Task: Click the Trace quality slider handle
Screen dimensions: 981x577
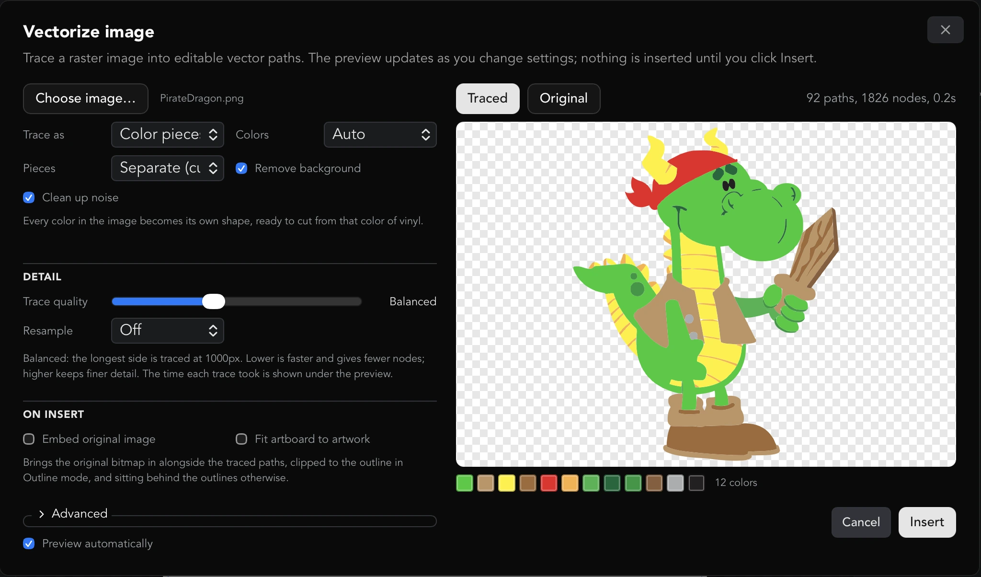Action: (x=214, y=301)
